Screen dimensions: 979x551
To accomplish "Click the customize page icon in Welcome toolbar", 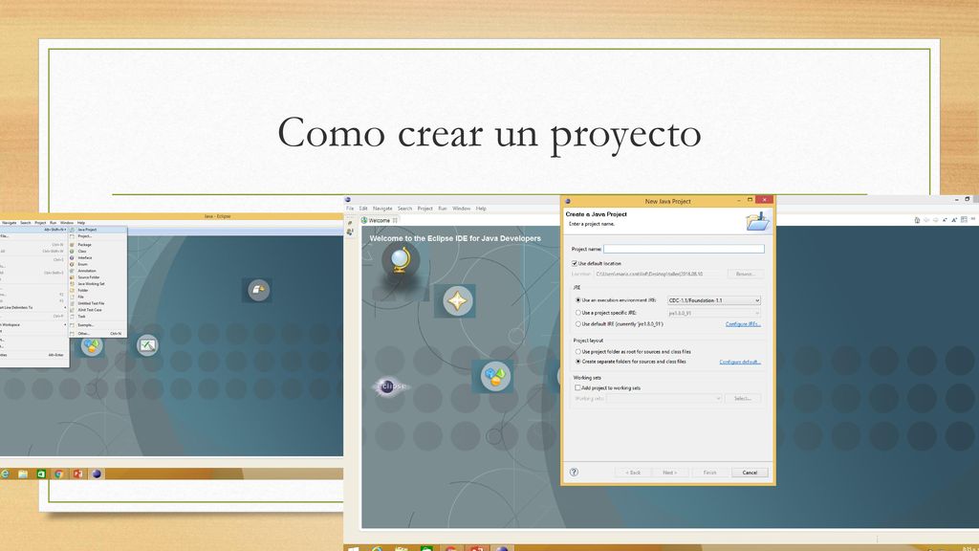I will 964,220.
